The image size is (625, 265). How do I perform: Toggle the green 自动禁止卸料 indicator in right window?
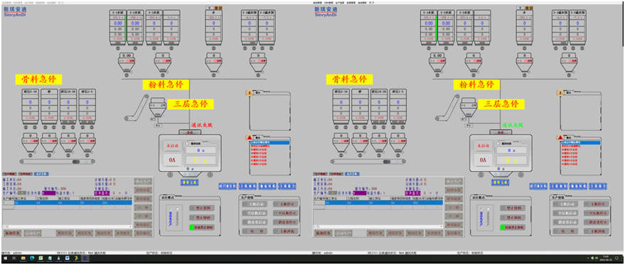pos(503,227)
